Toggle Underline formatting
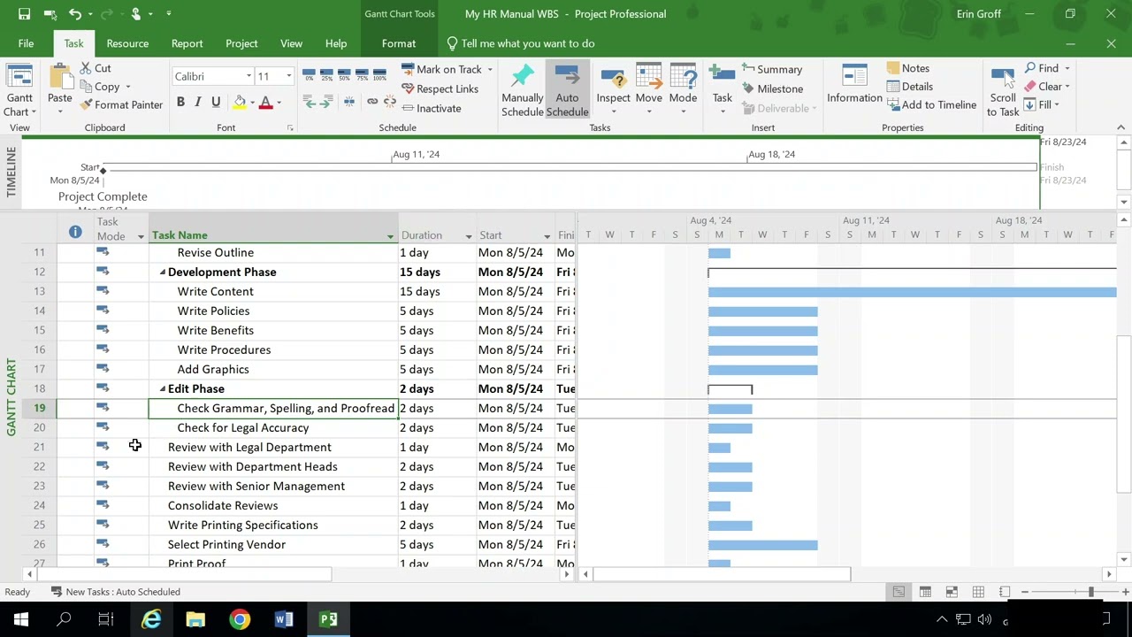Screen dimensions: 1132x637 (x=216, y=103)
